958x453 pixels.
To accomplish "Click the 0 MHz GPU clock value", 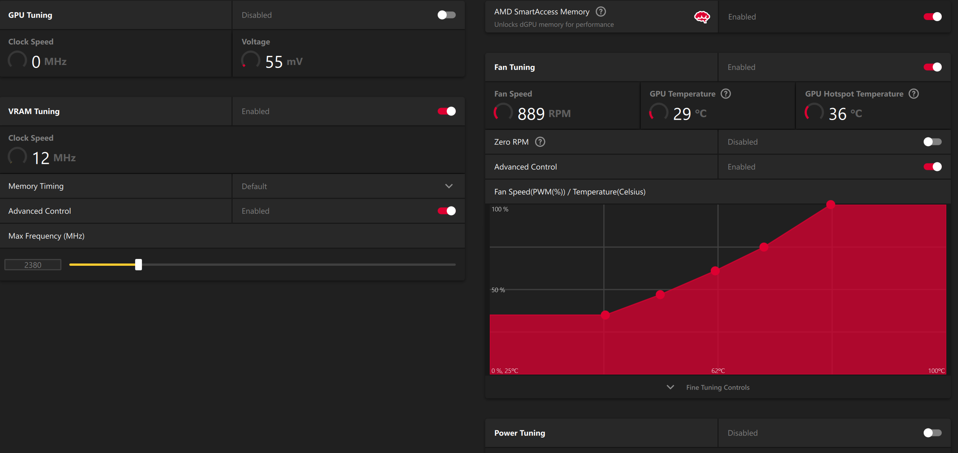I will tap(49, 62).
